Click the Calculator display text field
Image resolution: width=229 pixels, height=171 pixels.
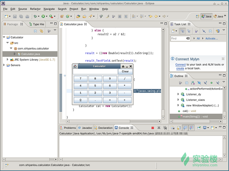tap(95, 72)
